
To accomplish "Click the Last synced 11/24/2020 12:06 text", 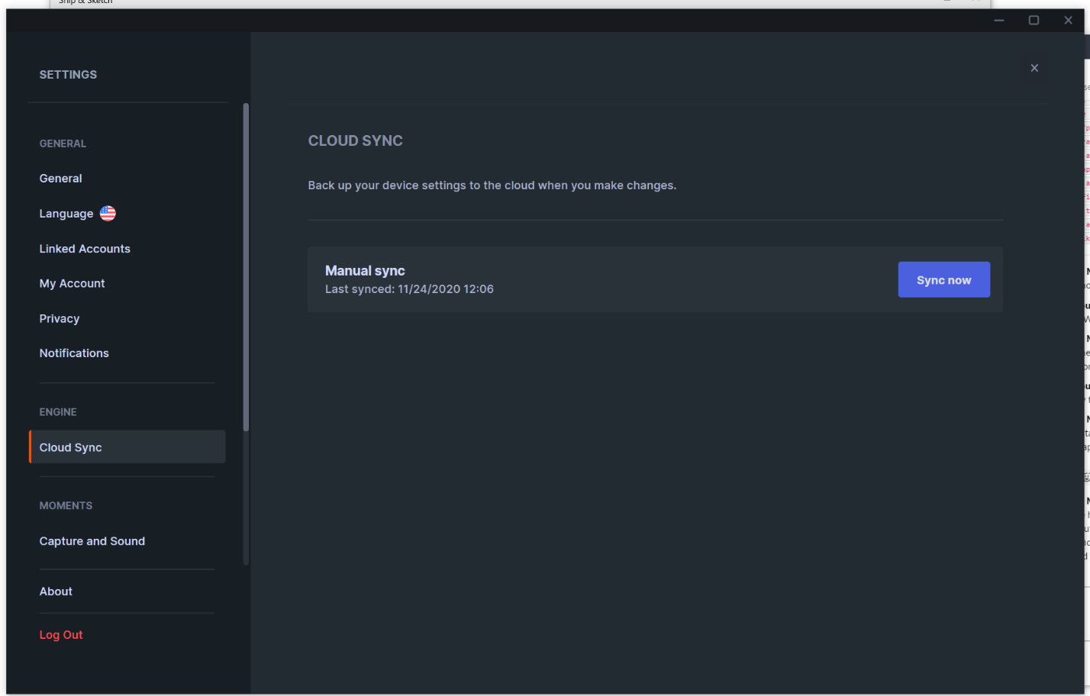I will click(409, 289).
